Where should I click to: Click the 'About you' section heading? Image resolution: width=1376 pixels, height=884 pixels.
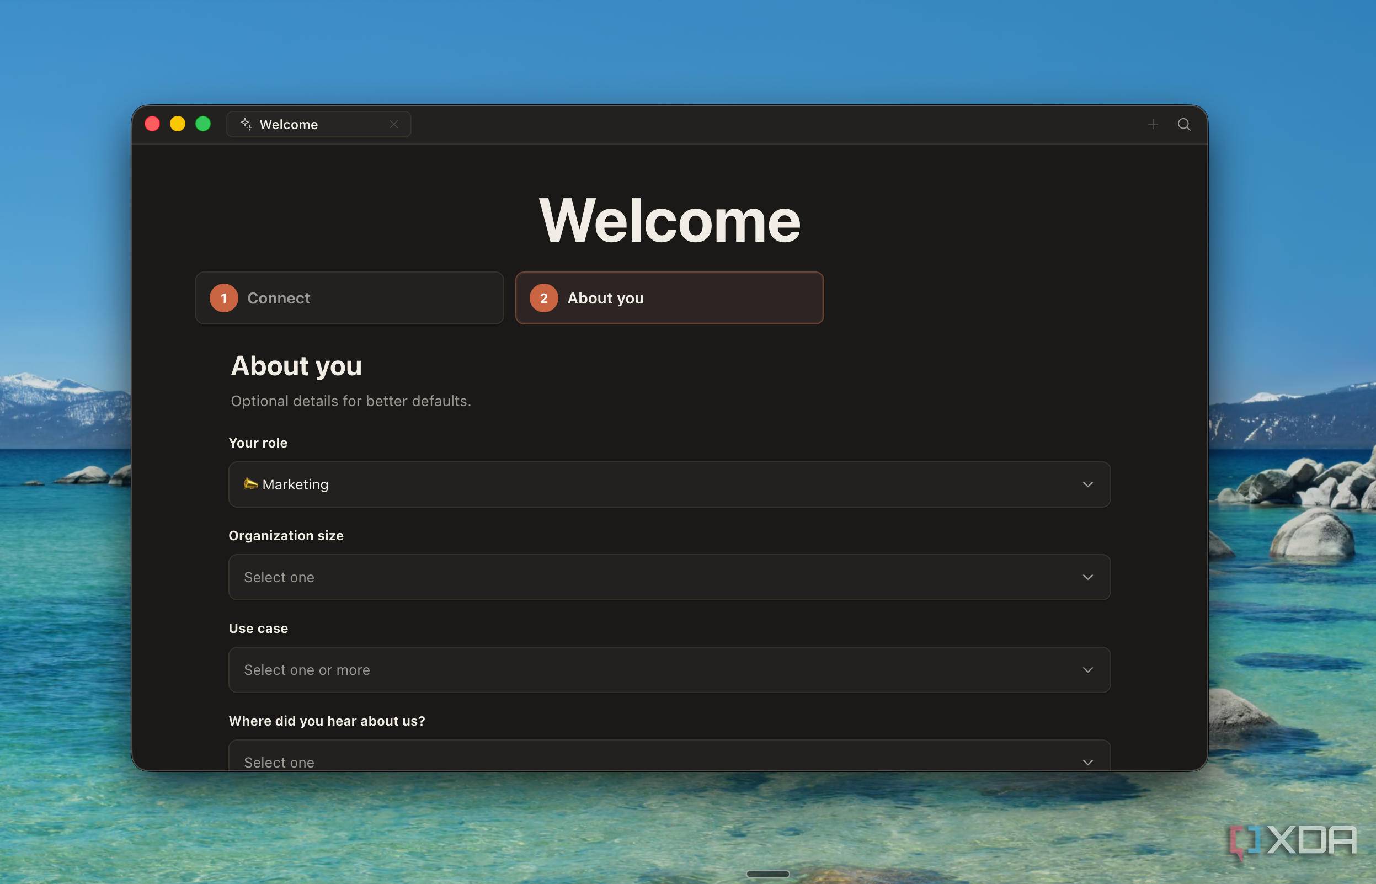296,366
